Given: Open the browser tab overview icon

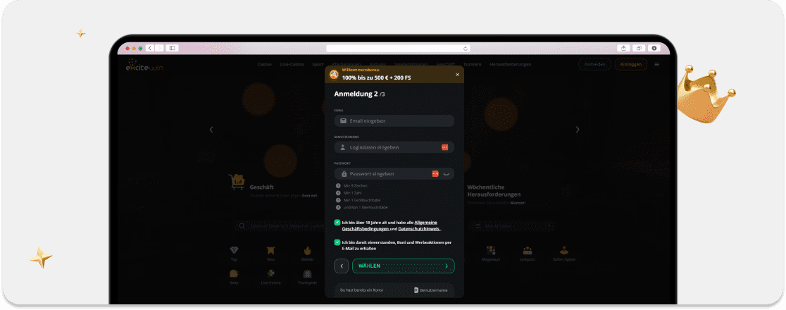Looking at the screenshot, I should [x=639, y=48].
